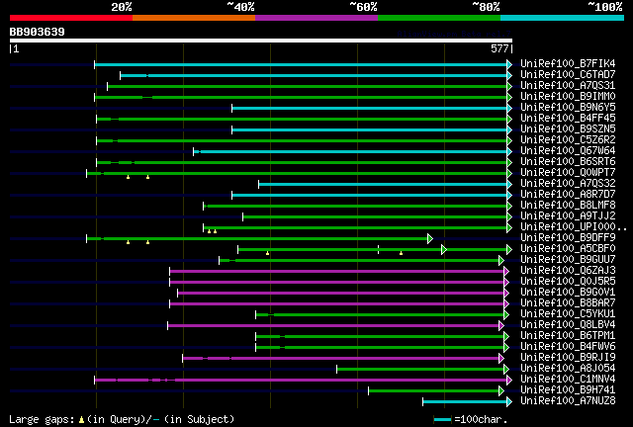Viewport: 633px width, 427px height.
Task: Click the cyan arrowhead ending the A7QS32 alignment
Action: (509, 184)
